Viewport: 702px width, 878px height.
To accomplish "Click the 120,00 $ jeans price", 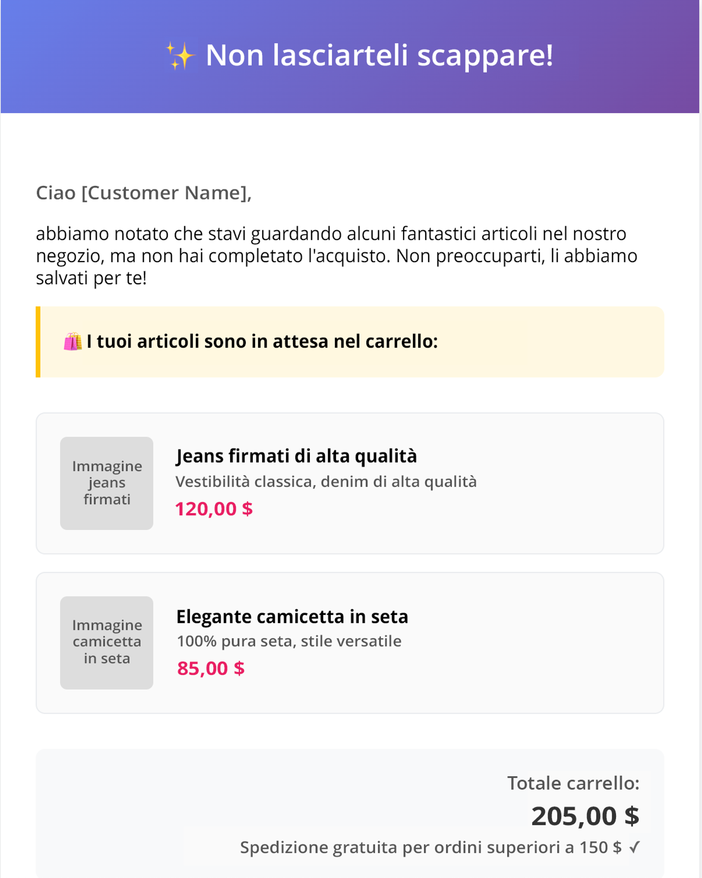I will coord(214,509).
